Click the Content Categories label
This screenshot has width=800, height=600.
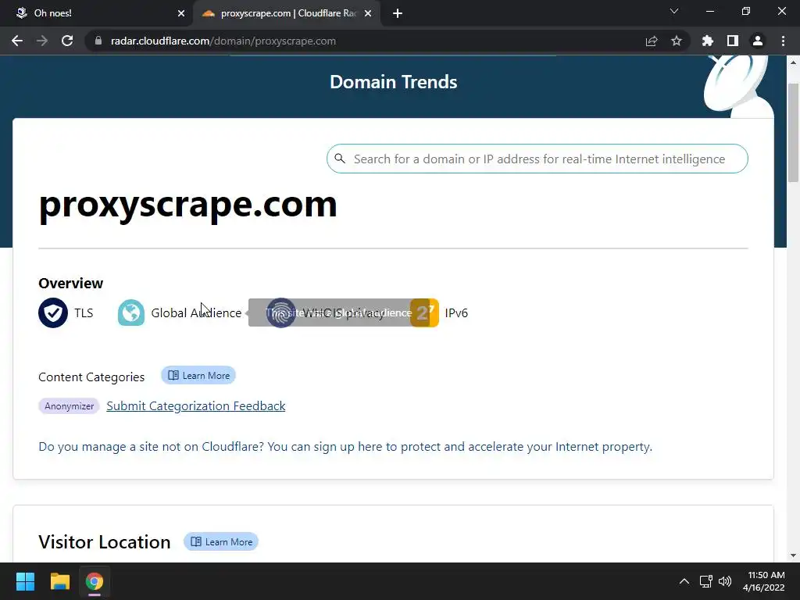pyautogui.click(x=92, y=377)
